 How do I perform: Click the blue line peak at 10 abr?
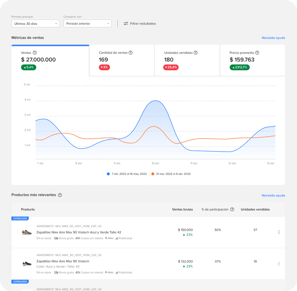[x=155, y=101]
